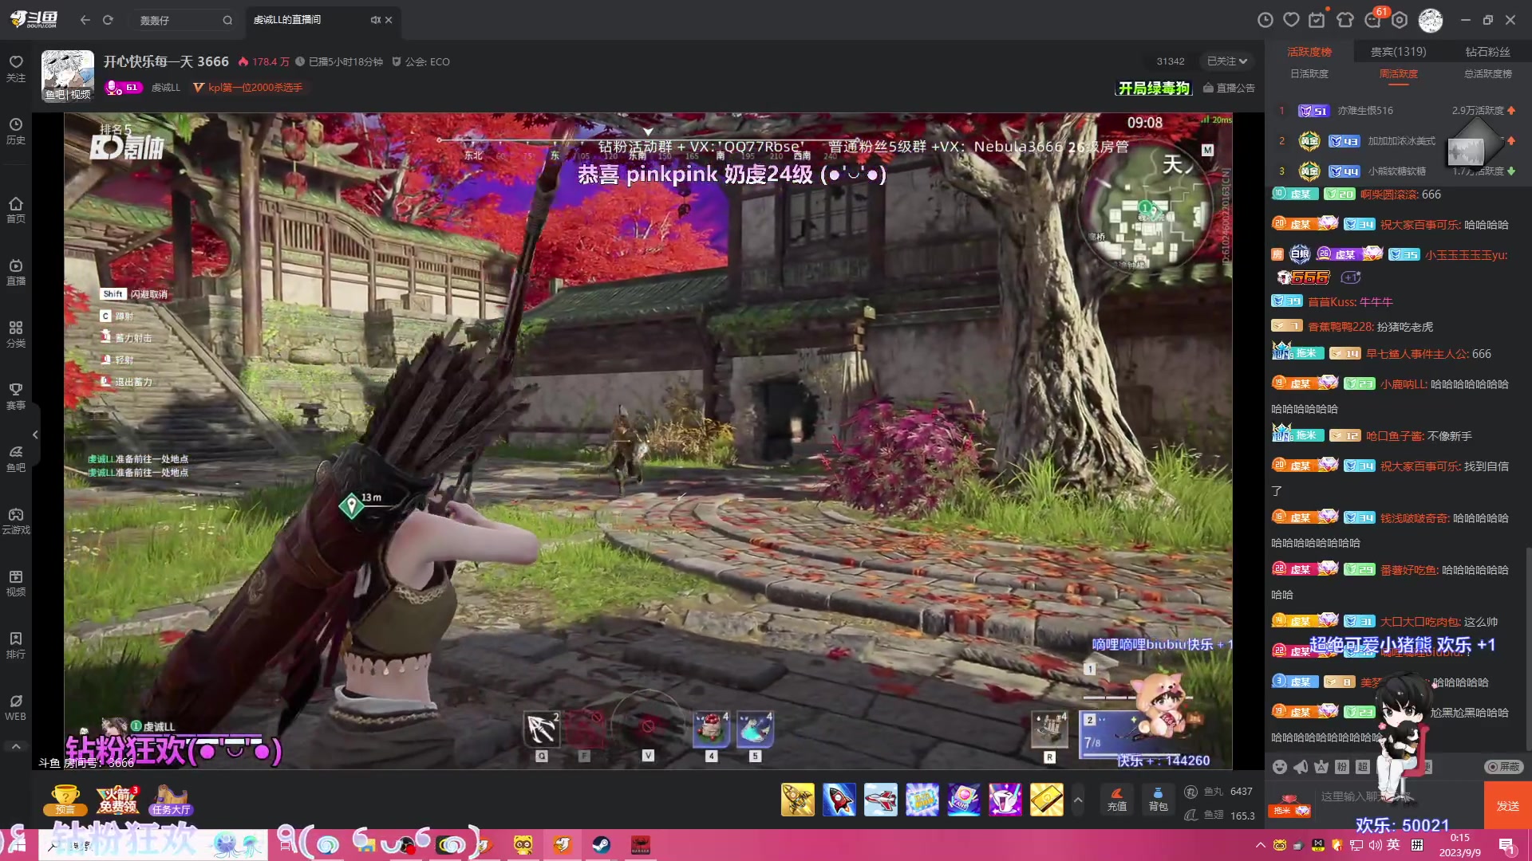The height and width of the screenshot is (861, 1532).
Task: Open 云游戏 in left sidebar
Action: tap(16, 521)
